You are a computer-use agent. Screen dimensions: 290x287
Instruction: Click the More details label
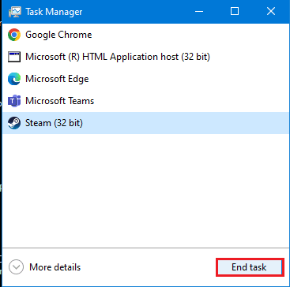click(x=55, y=267)
